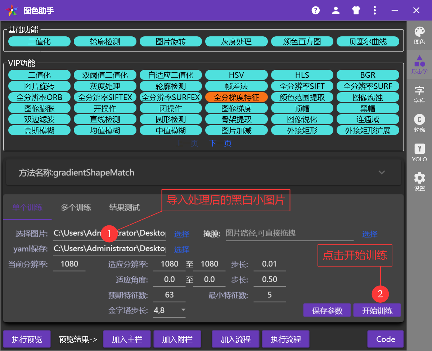Open the 金字塔步长 dropdown

point(170,310)
